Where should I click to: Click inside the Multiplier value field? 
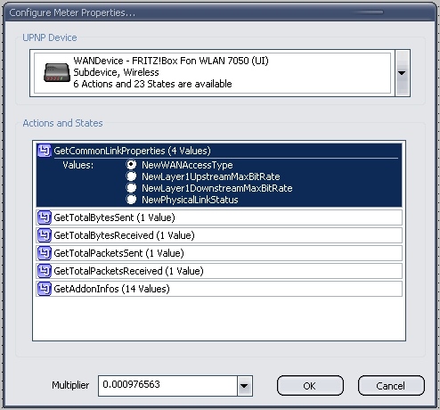[x=167, y=386]
